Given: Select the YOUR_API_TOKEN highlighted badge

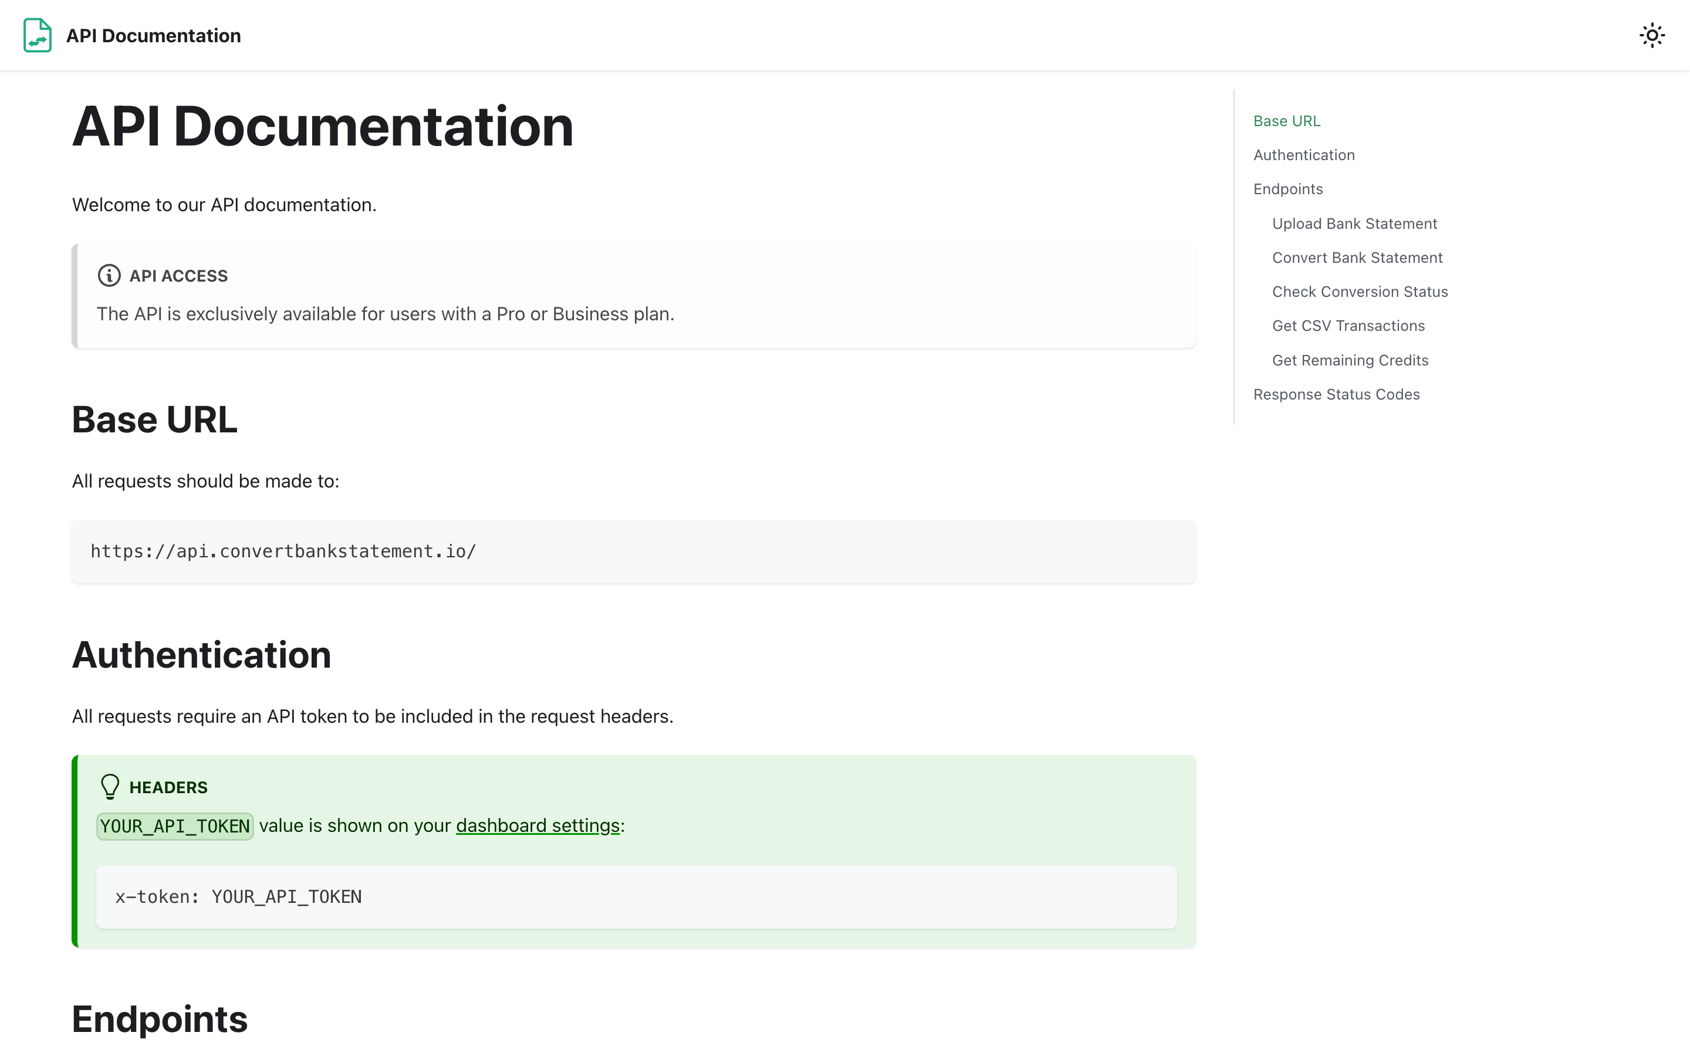Looking at the screenshot, I should tap(175, 825).
